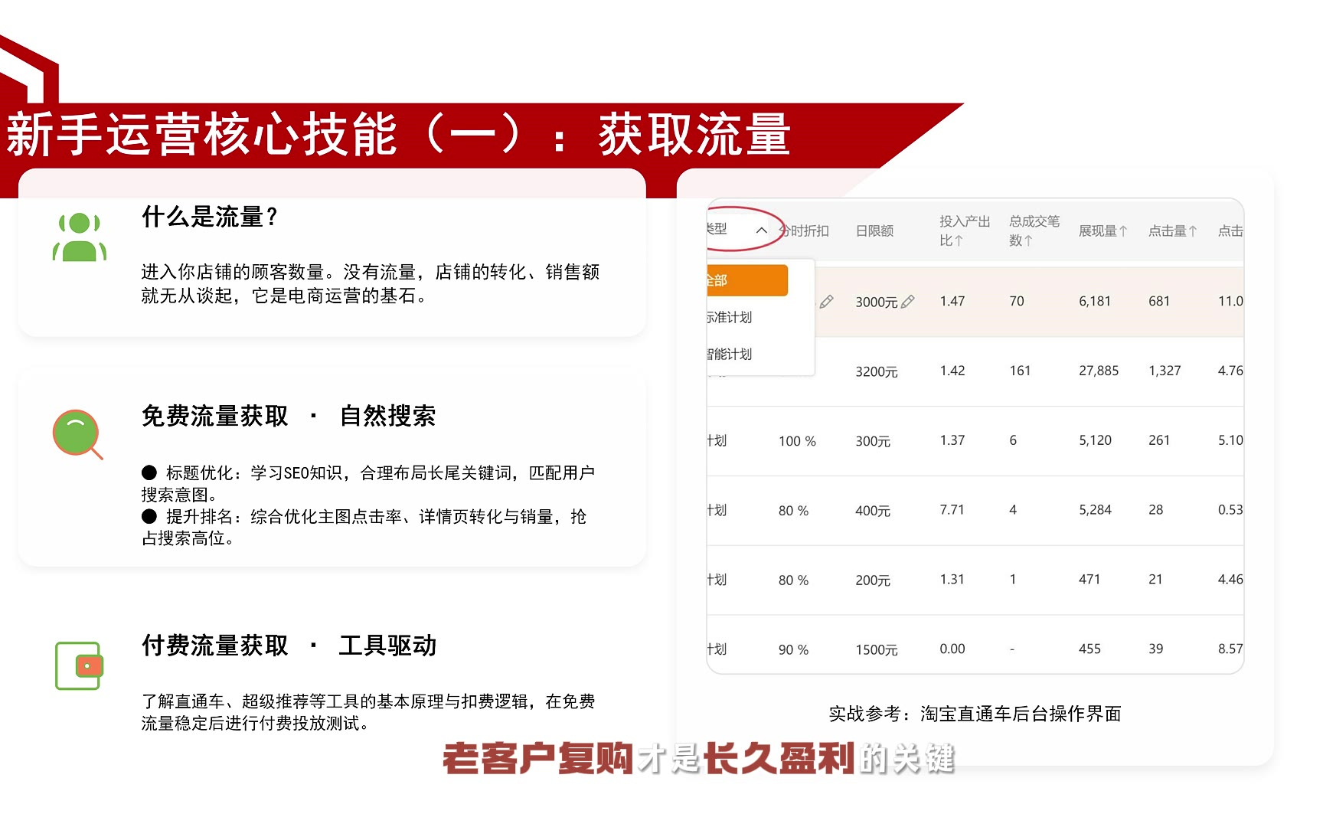Click the pencil edit icon next to 3000元
The width and height of the screenshot is (1323, 827).
click(908, 302)
